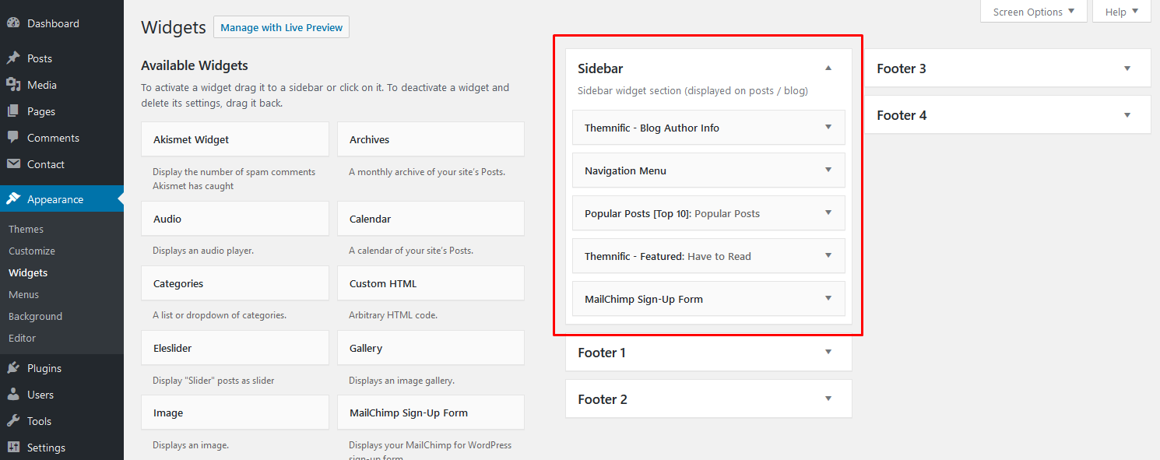Go to Customize under Appearance
Viewport: 1160px width, 460px height.
(32, 251)
